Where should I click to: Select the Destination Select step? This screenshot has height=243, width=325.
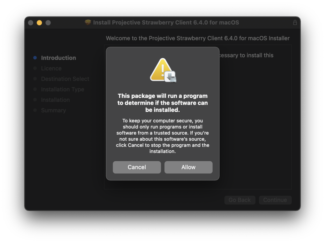coord(65,79)
